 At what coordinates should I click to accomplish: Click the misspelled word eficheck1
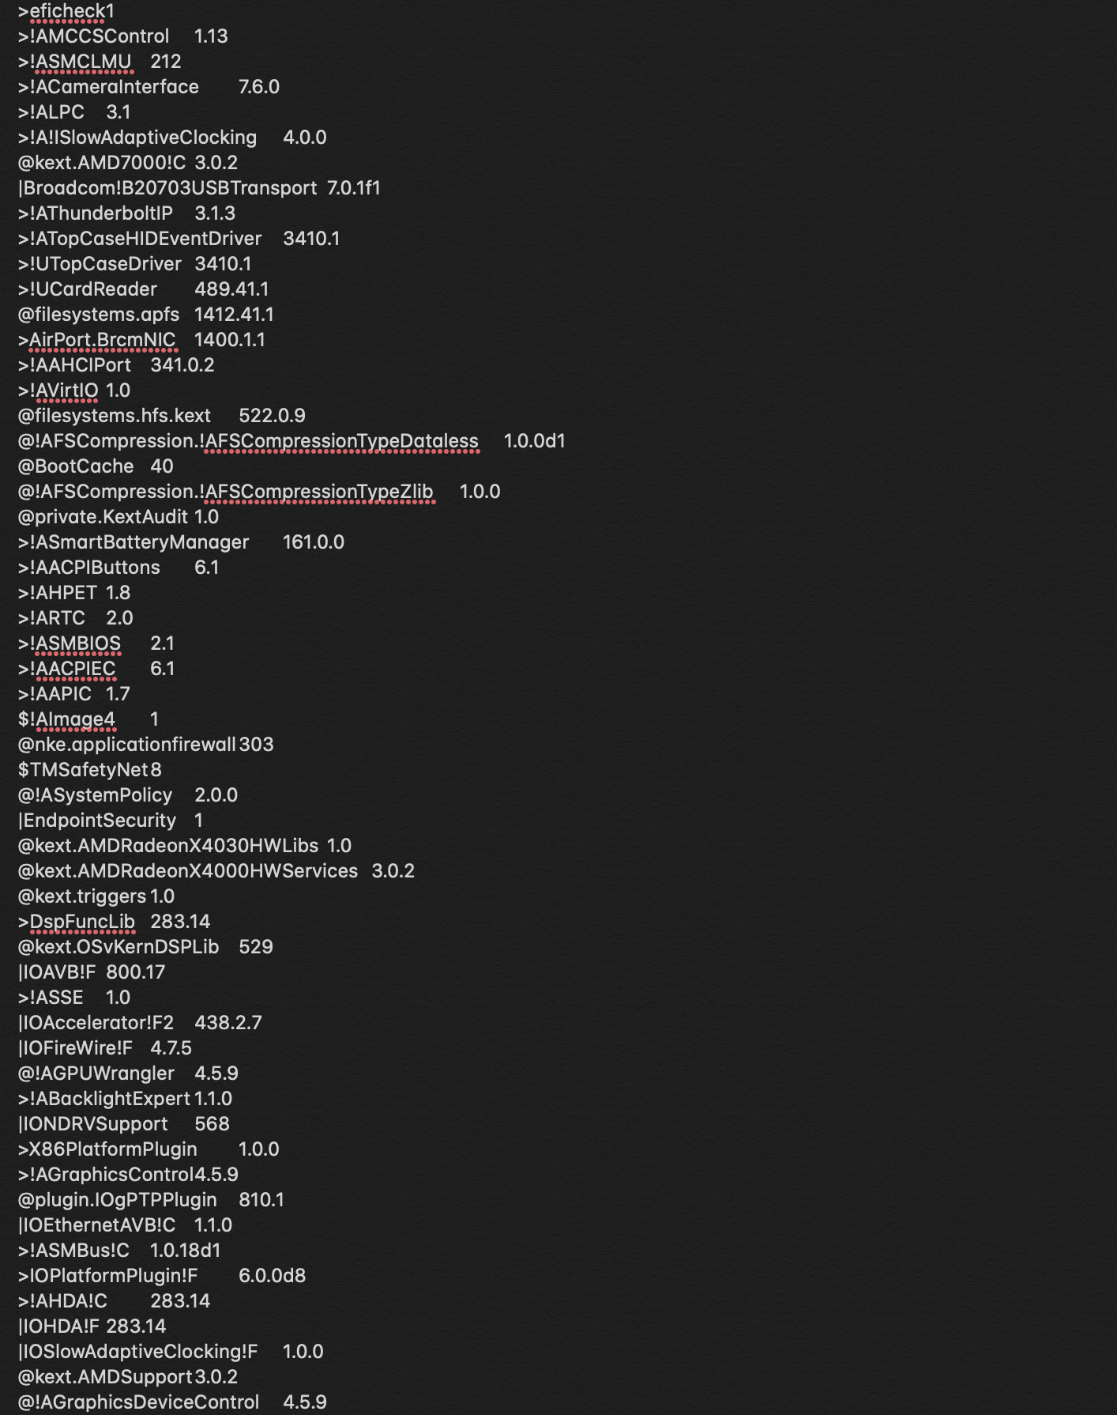click(x=72, y=11)
